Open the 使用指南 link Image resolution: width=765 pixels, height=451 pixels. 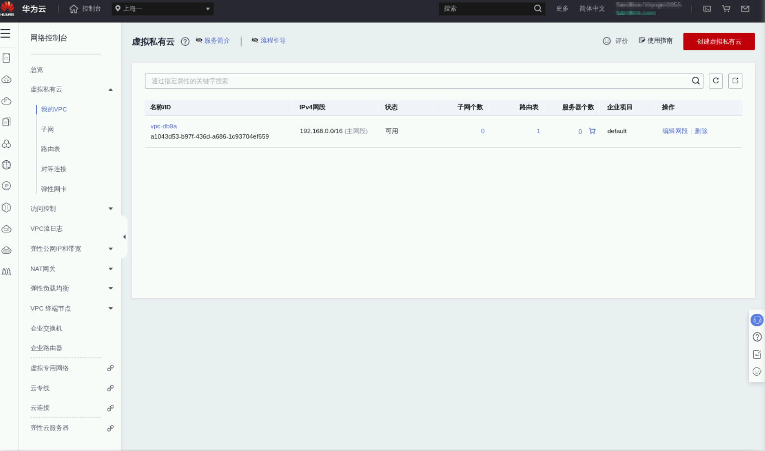(656, 41)
